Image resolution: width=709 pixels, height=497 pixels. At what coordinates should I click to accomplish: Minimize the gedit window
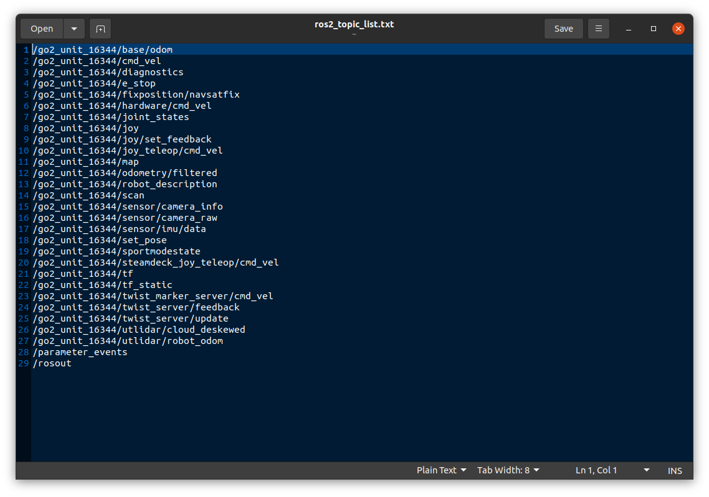pyautogui.click(x=629, y=29)
